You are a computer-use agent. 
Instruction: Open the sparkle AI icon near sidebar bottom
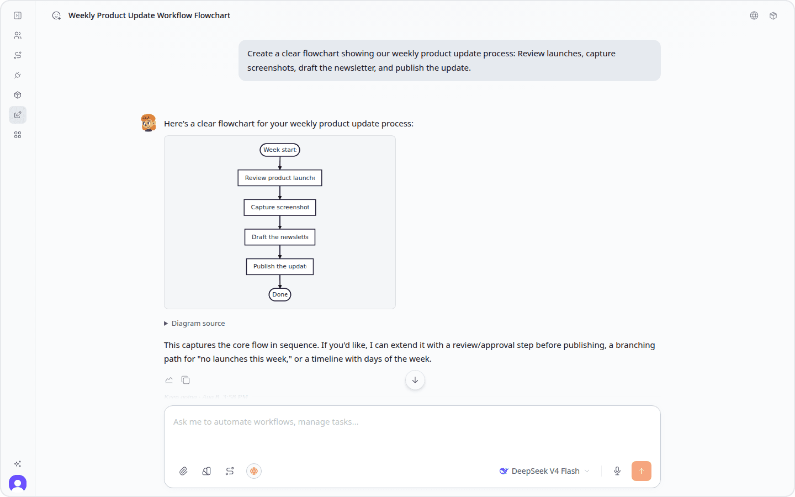click(18, 464)
